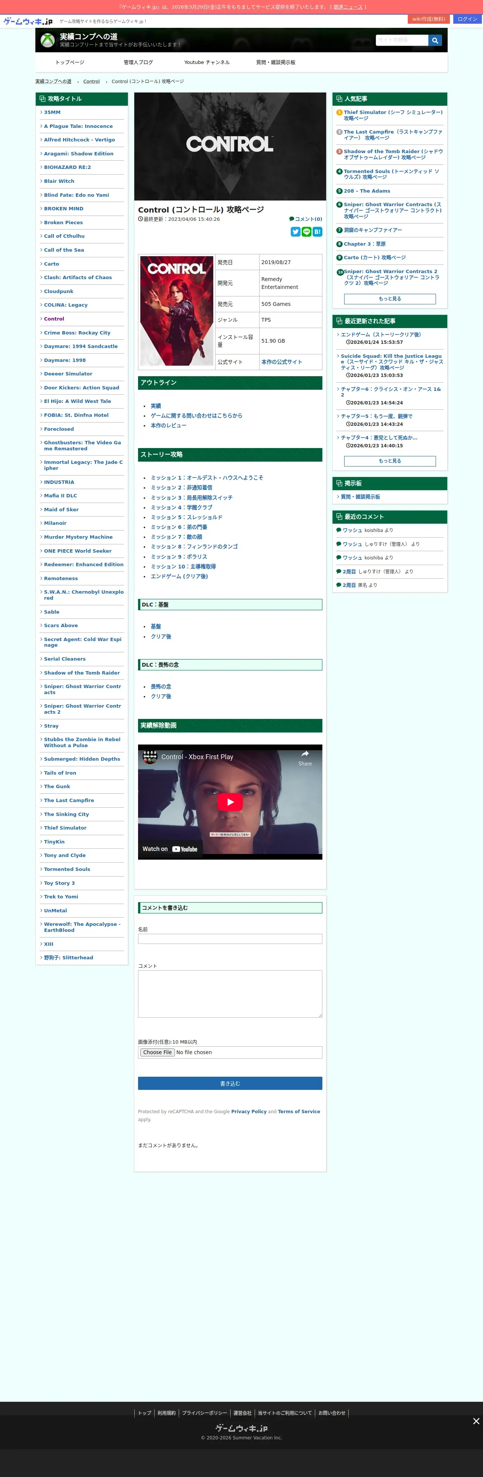Open 2周目 comment by 匿名
483x1477 pixels.
pos(349,585)
